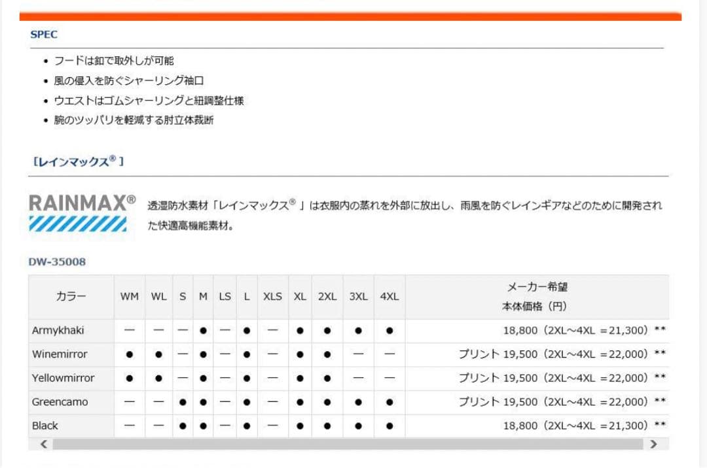Click the カラー column header
Image resolution: width=707 pixels, height=468 pixels.
point(71,296)
